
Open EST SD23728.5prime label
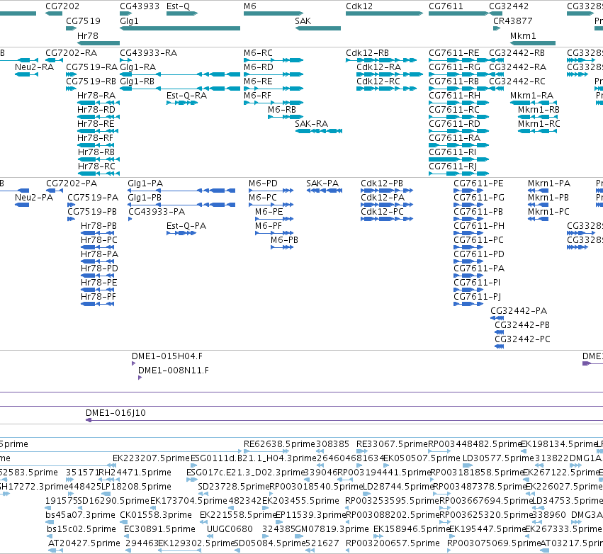click(x=233, y=487)
